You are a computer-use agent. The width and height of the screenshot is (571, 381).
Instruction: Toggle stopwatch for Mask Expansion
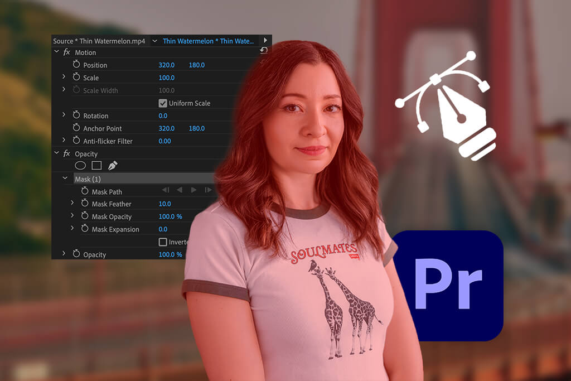[x=85, y=228]
